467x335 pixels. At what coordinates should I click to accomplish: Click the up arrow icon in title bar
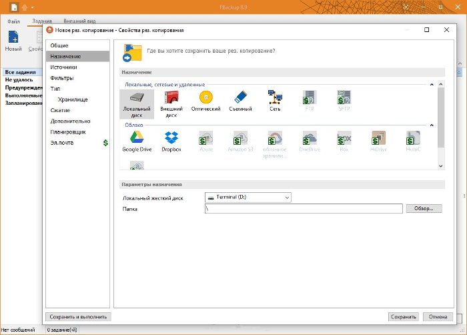[x=25, y=7]
